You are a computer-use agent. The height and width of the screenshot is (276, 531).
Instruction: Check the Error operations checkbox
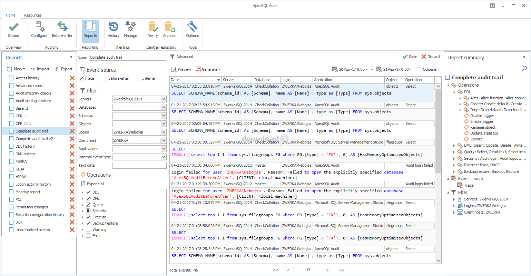(88, 236)
